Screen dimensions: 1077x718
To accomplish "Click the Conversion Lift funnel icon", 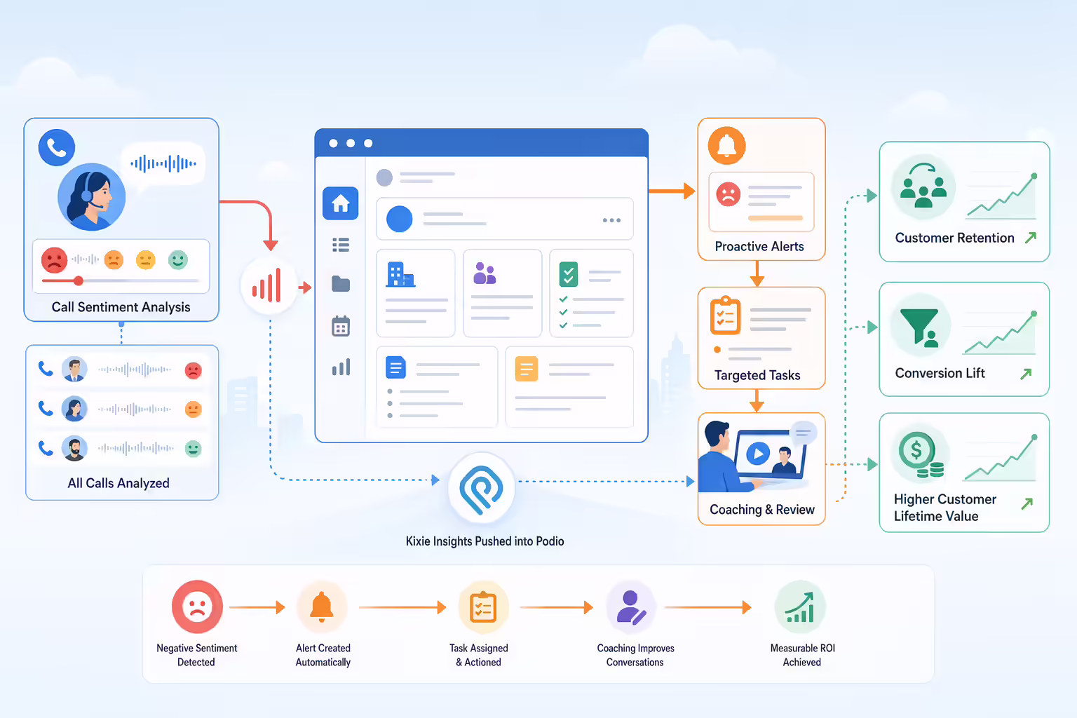I will (x=921, y=327).
